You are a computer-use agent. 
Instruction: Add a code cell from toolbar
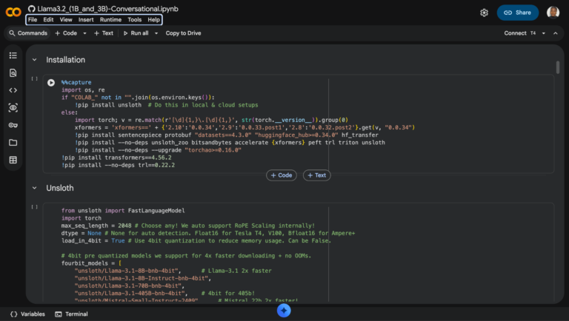tap(66, 33)
